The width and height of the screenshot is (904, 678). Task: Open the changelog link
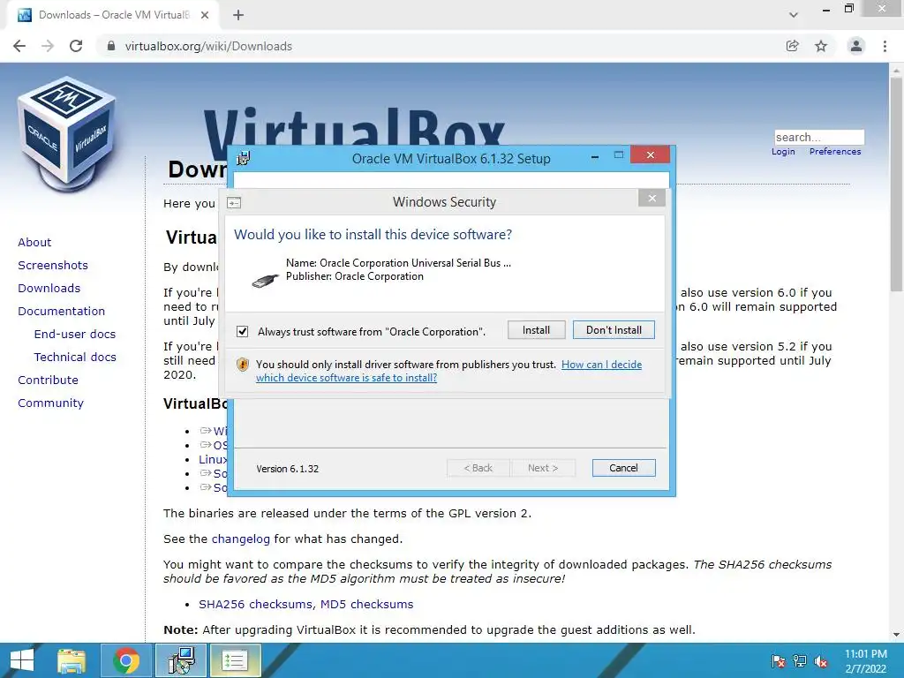click(x=240, y=539)
